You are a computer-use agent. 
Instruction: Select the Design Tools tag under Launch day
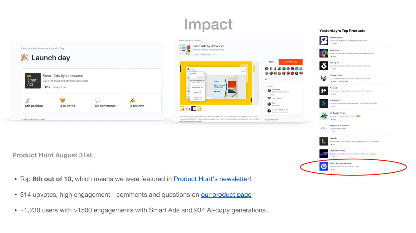click(59, 87)
